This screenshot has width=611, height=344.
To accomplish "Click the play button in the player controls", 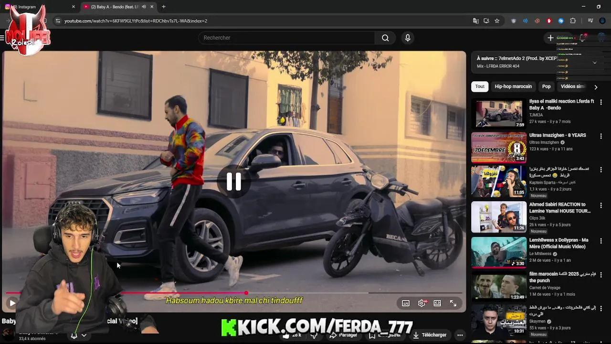I will point(12,303).
